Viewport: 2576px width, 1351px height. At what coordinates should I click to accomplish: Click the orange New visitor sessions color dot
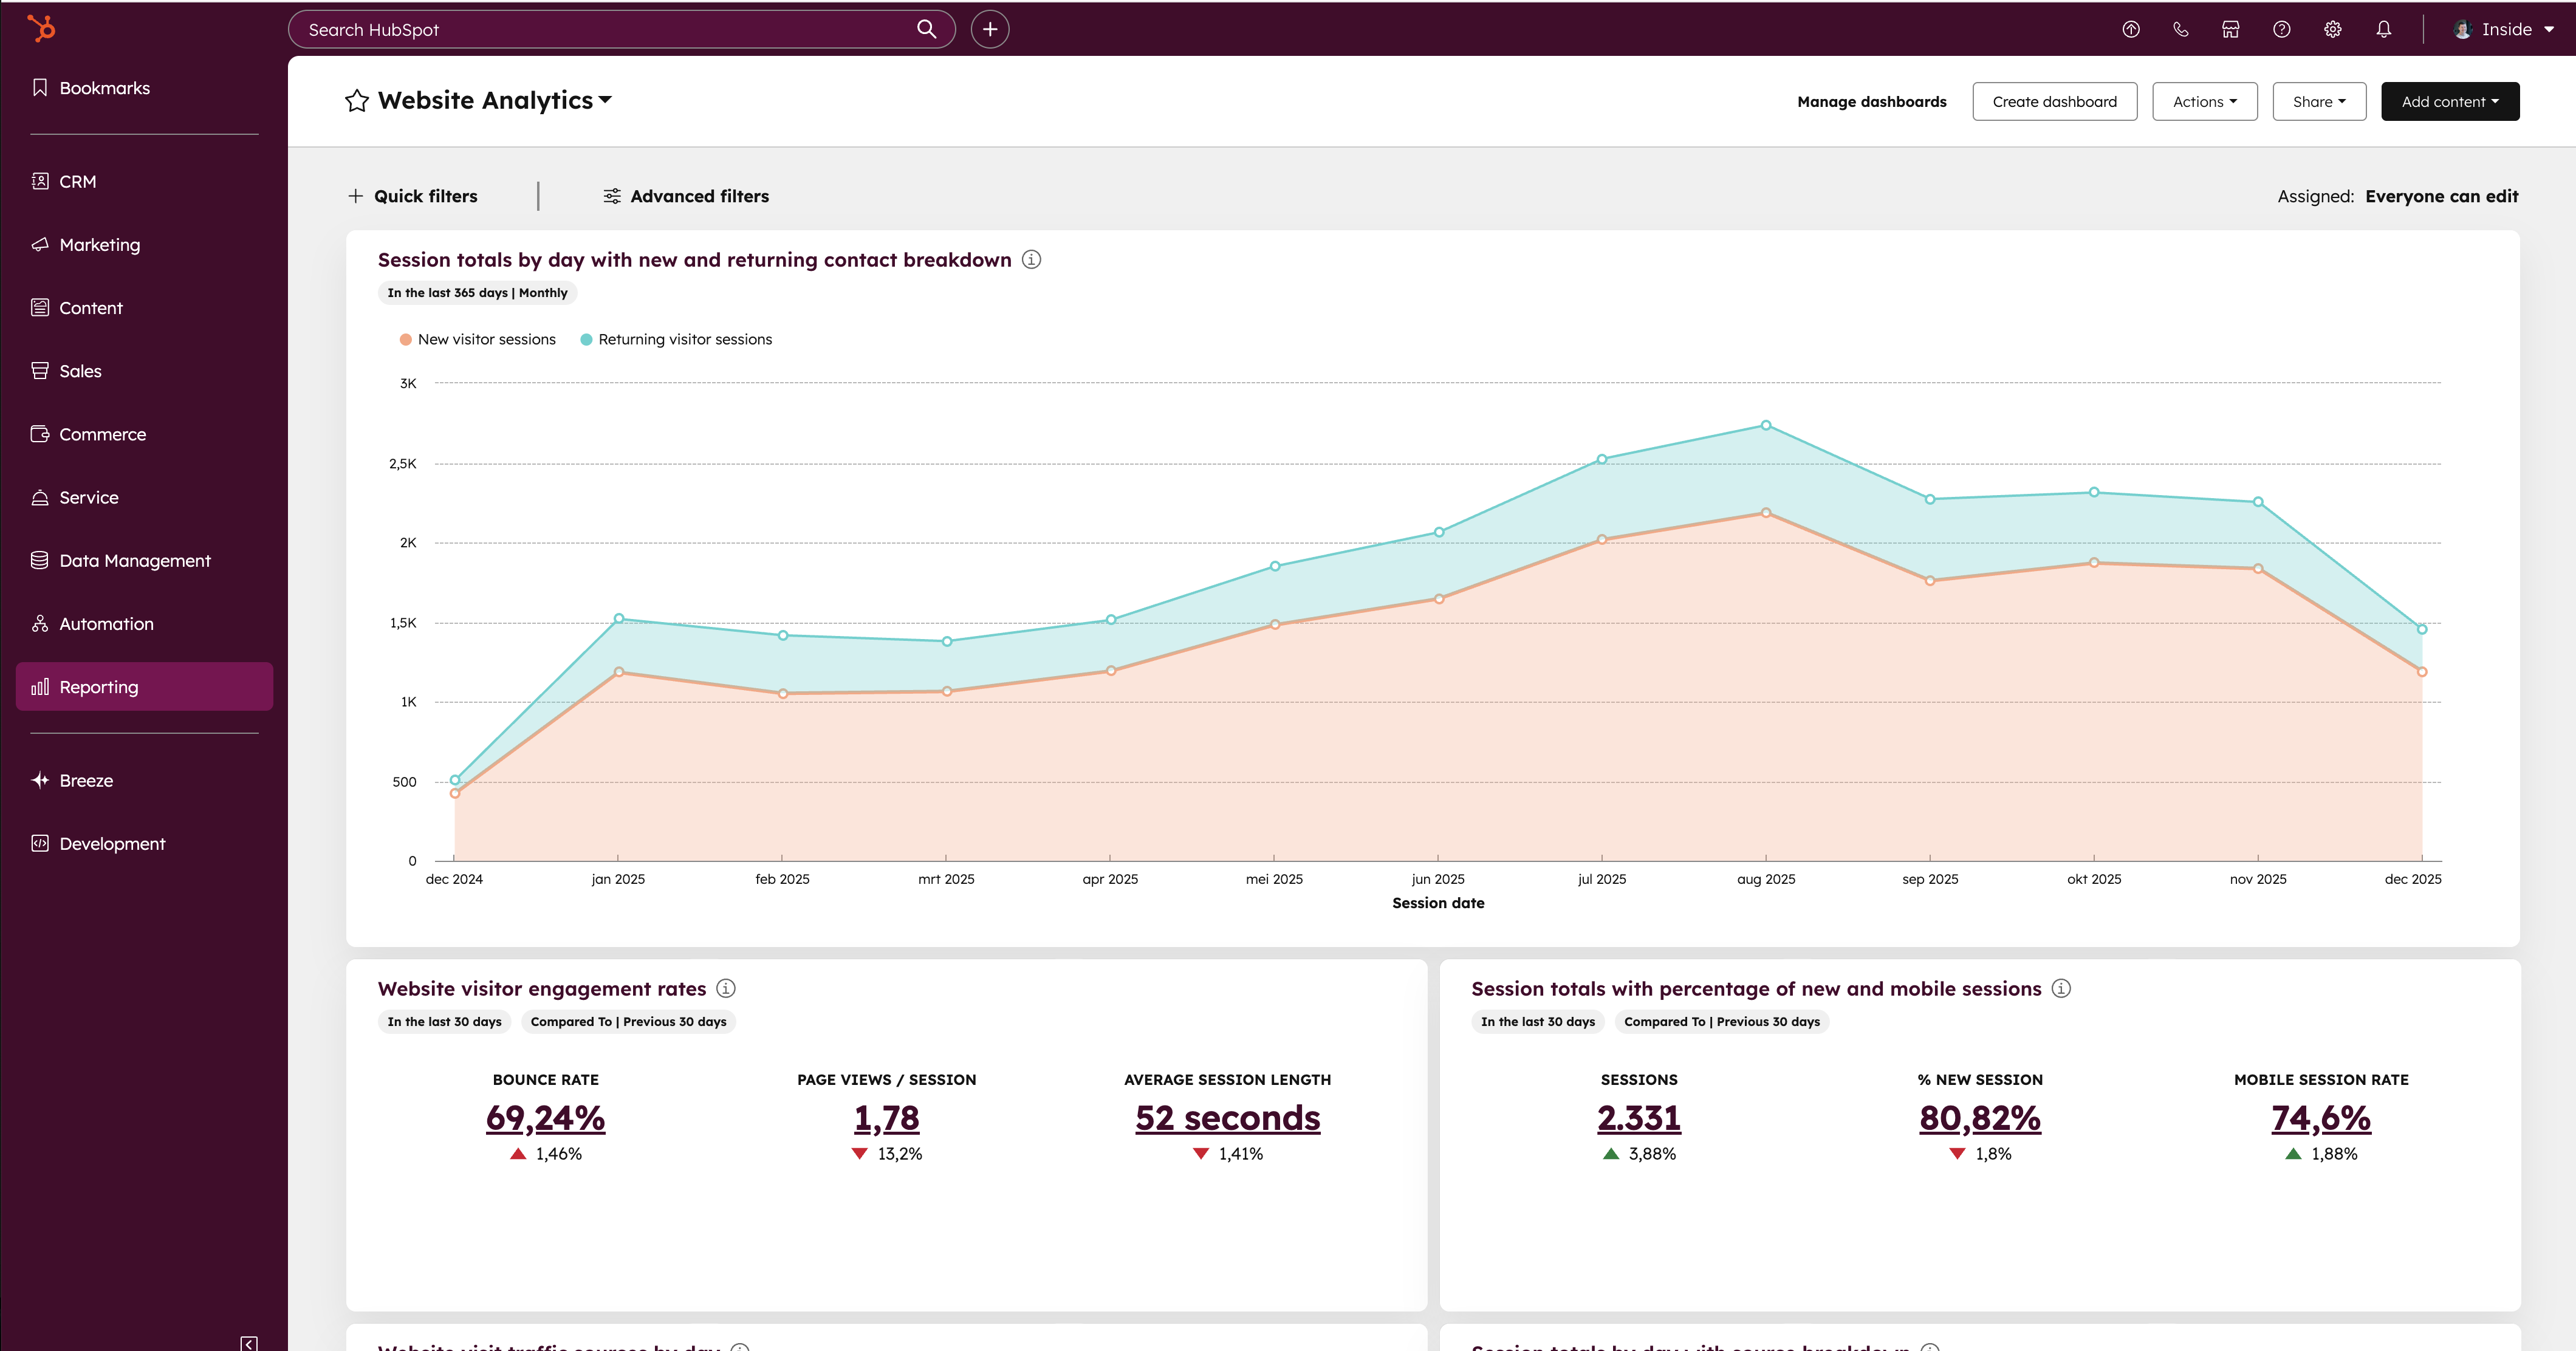pyautogui.click(x=405, y=339)
